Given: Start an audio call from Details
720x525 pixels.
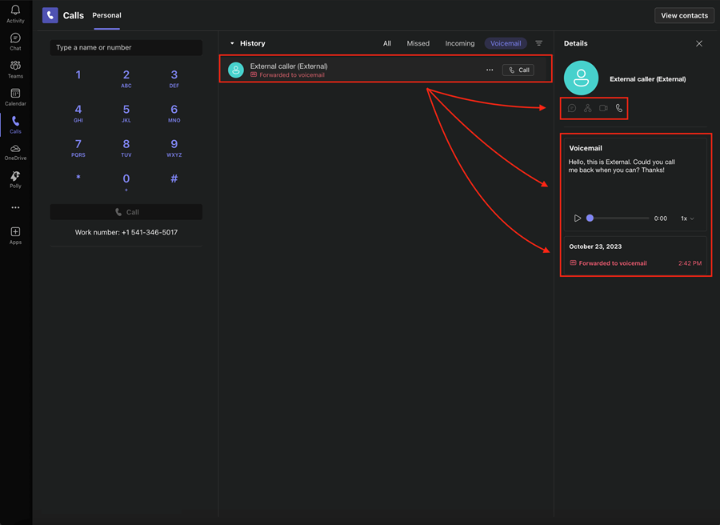Looking at the screenshot, I should click(x=619, y=108).
